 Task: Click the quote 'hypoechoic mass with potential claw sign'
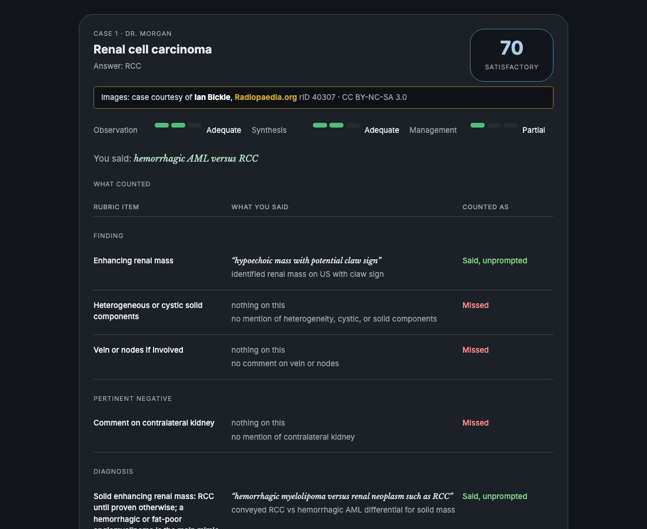306,260
